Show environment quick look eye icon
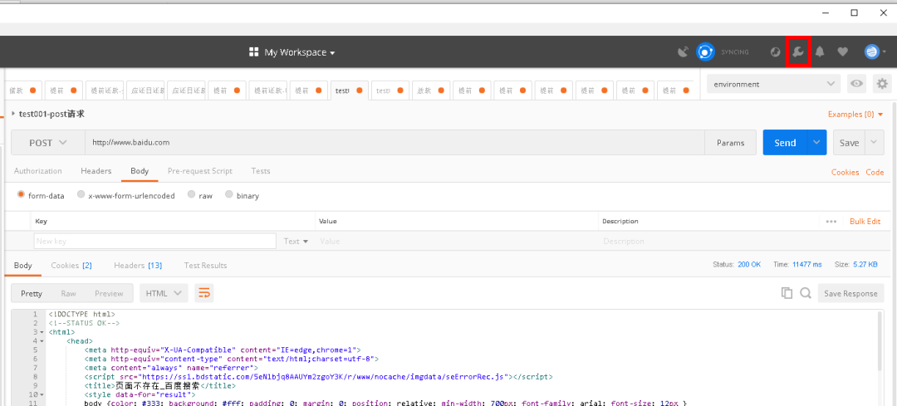897x406 pixels. point(856,84)
